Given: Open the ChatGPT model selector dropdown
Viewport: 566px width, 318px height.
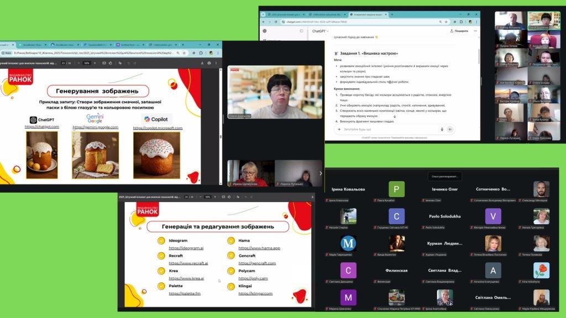Looking at the screenshot, I should [321, 31].
